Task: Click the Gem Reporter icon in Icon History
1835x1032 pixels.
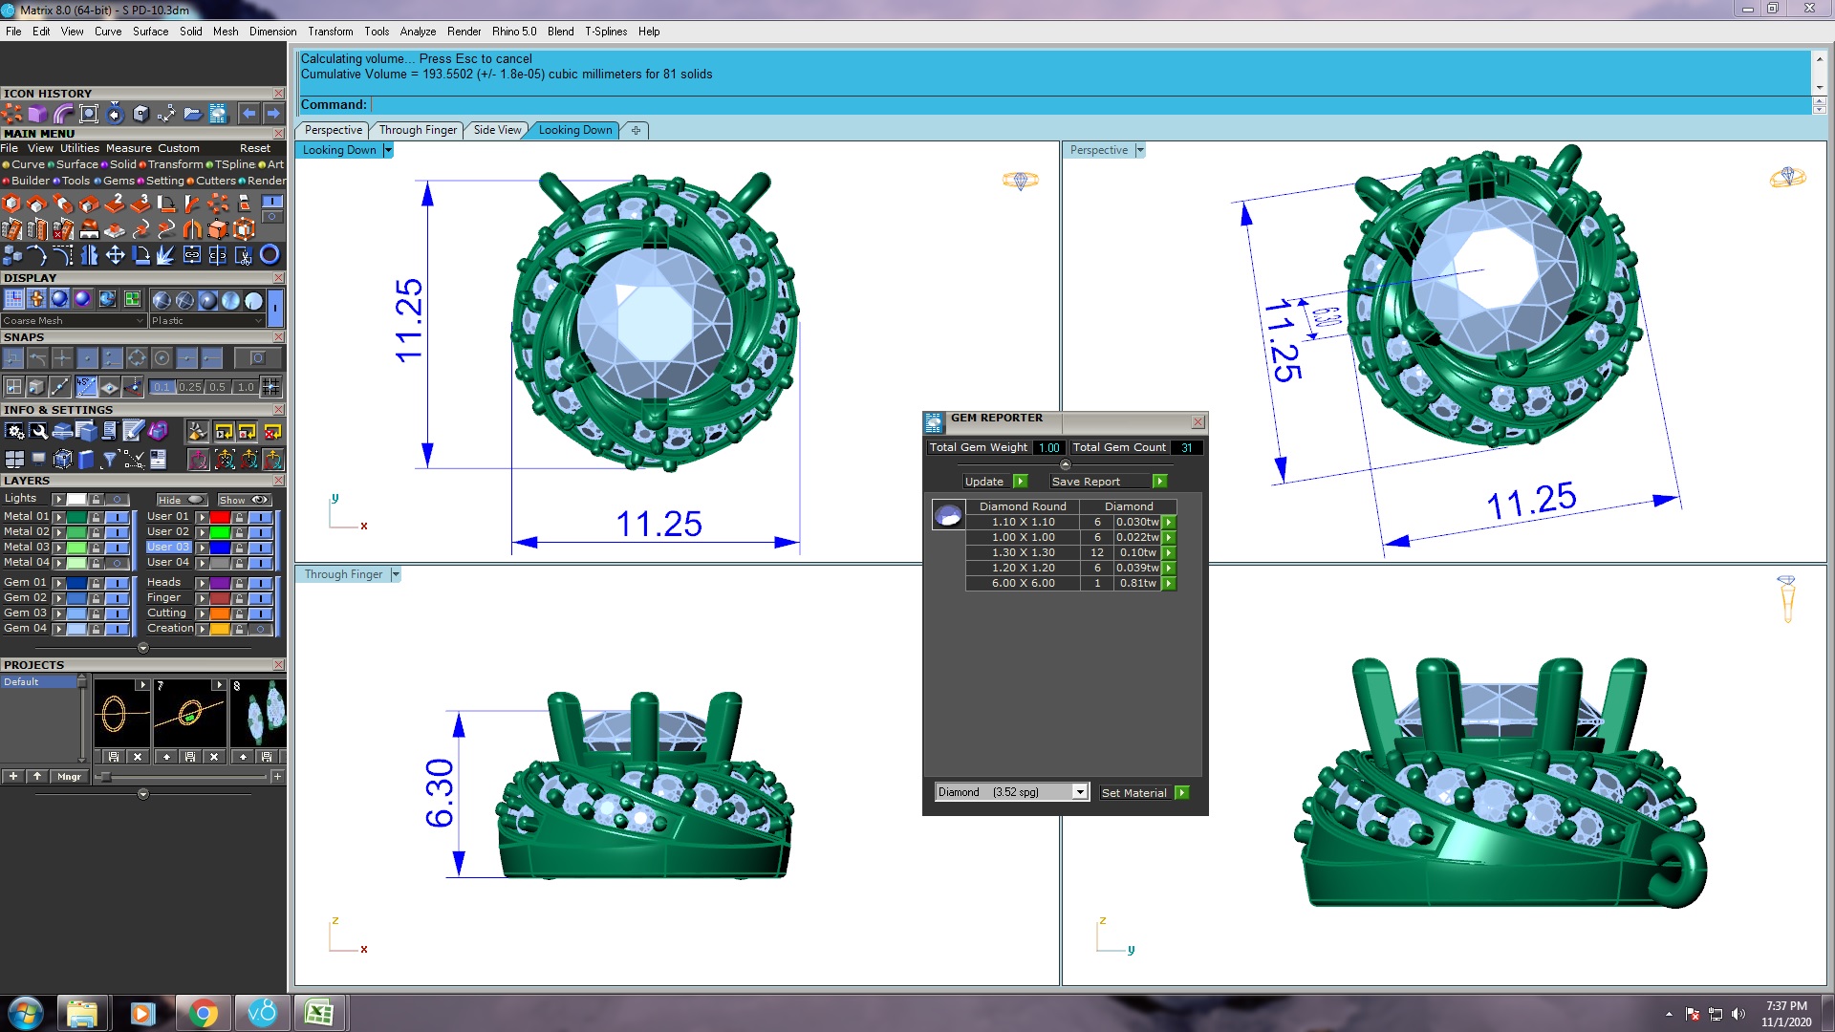Action: click(218, 114)
